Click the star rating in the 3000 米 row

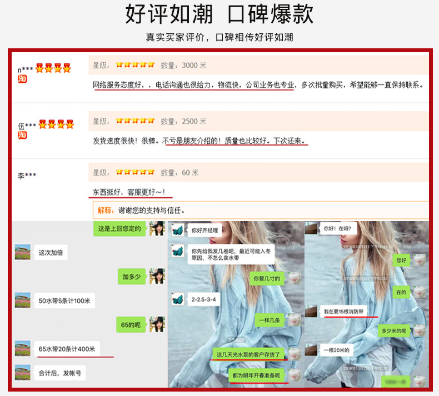click(x=135, y=65)
